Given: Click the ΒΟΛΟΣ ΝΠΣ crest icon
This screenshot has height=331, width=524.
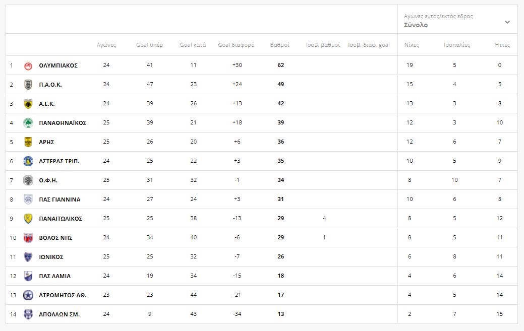Looking at the screenshot, I should [28, 238].
